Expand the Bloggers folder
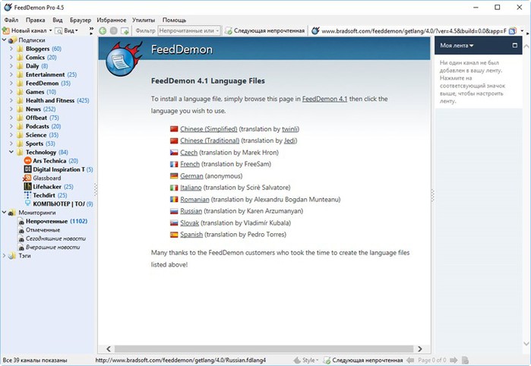The width and height of the screenshot is (531, 366). tap(11, 49)
